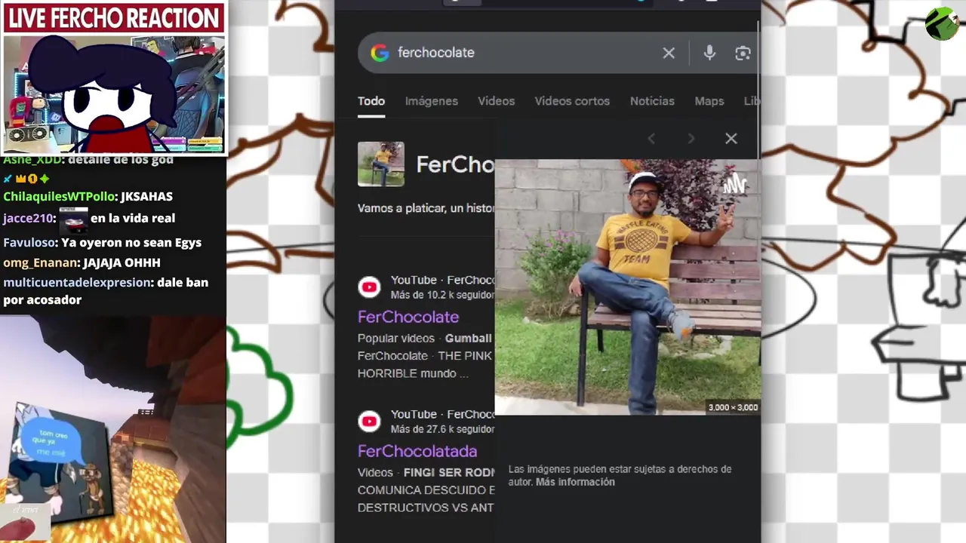Open the Maps tab
Screen dimensions: 966x543
coord(709,101)
